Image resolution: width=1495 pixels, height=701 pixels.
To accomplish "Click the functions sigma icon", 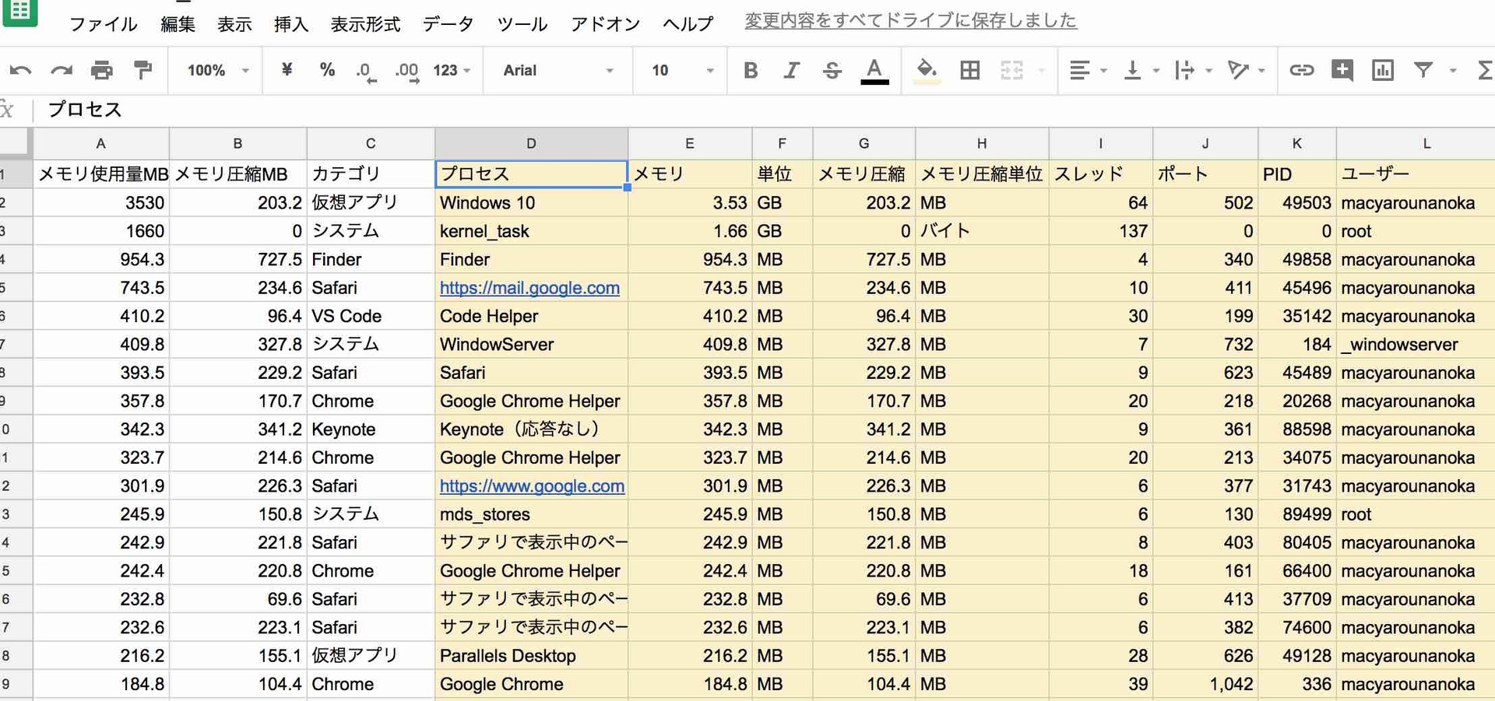I will point(1484,71).
